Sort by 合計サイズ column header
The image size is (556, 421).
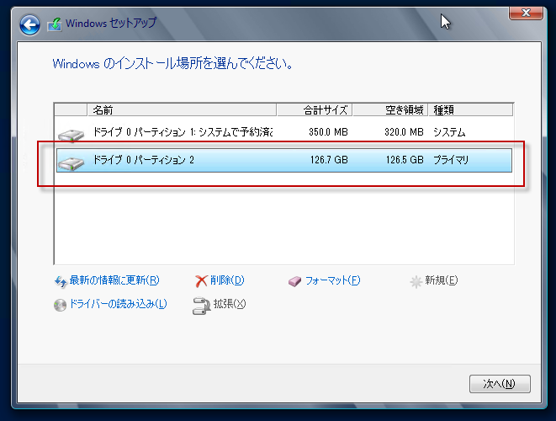(x=315, y=110)
